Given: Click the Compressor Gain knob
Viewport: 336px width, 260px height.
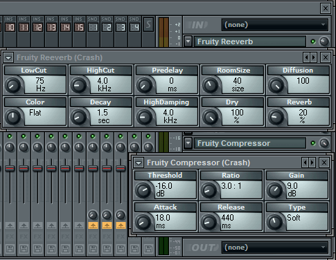Looking at the screenshot, I should (x=275, y=190).
